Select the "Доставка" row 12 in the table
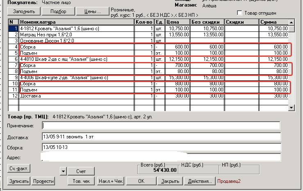 [x=76, y=96]
